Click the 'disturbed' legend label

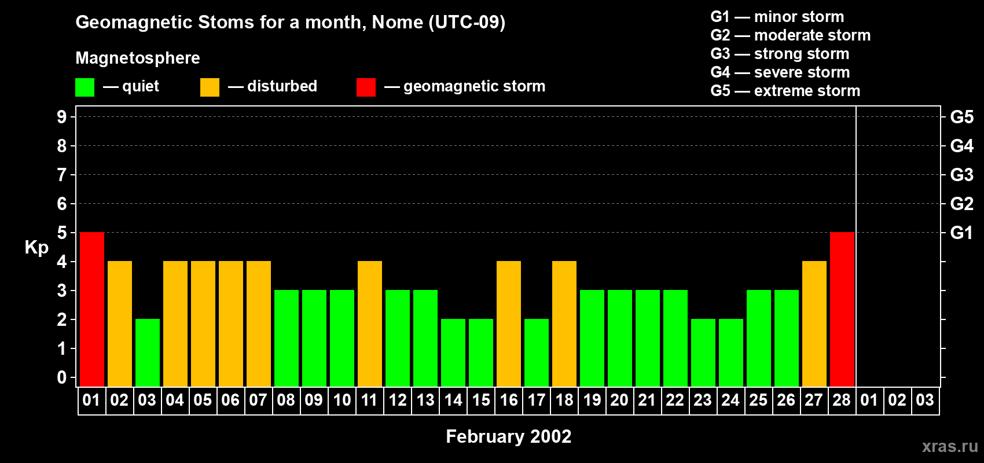coord(282,86)
